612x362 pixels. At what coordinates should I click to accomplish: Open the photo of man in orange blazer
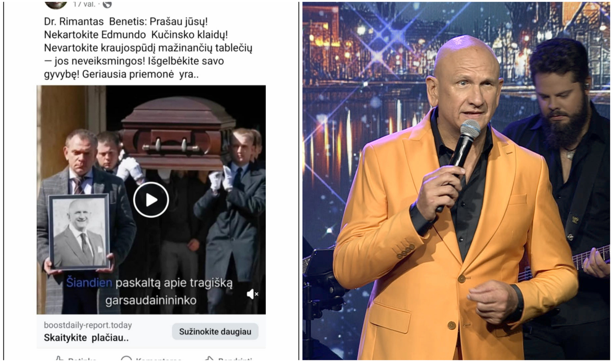point(457,181)
